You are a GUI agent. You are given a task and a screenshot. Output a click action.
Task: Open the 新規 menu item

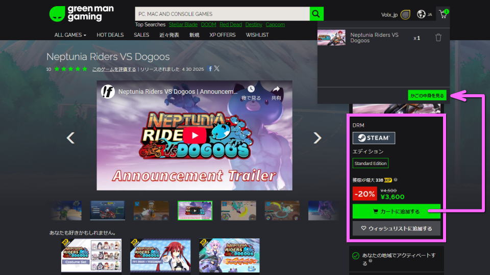coord(194,35)
